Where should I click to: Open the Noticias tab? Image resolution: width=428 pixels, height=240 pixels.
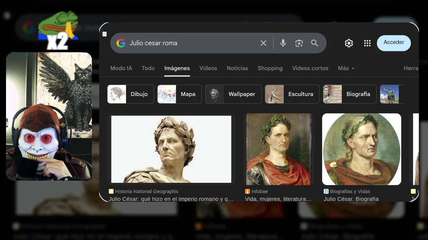point(237,68)
